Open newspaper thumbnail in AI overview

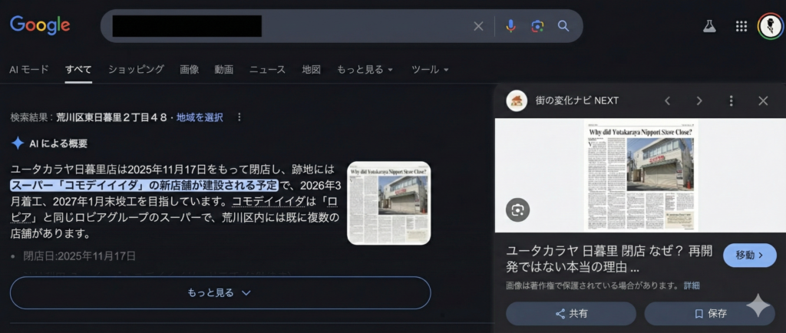point(389,203)
